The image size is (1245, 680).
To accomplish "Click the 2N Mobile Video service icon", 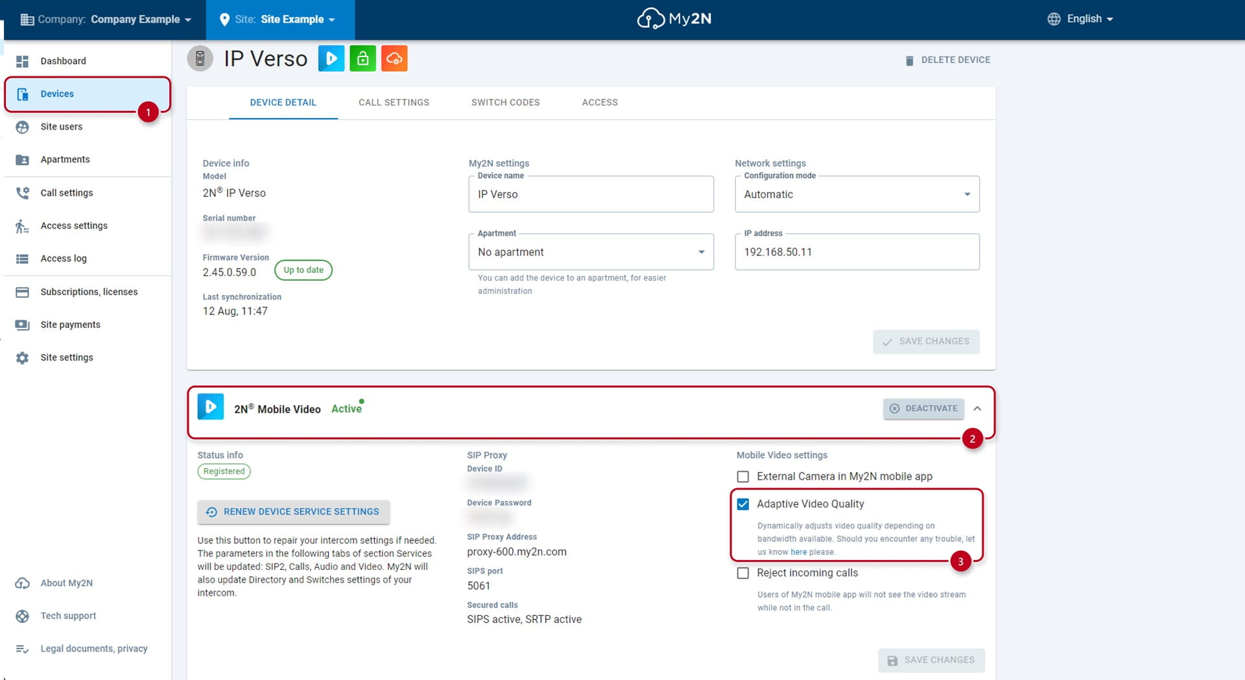I will [x=211, y=407].
